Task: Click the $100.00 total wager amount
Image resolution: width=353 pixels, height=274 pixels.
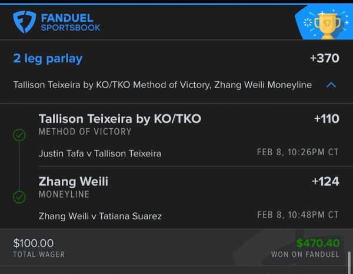Action: coord(34,243)
